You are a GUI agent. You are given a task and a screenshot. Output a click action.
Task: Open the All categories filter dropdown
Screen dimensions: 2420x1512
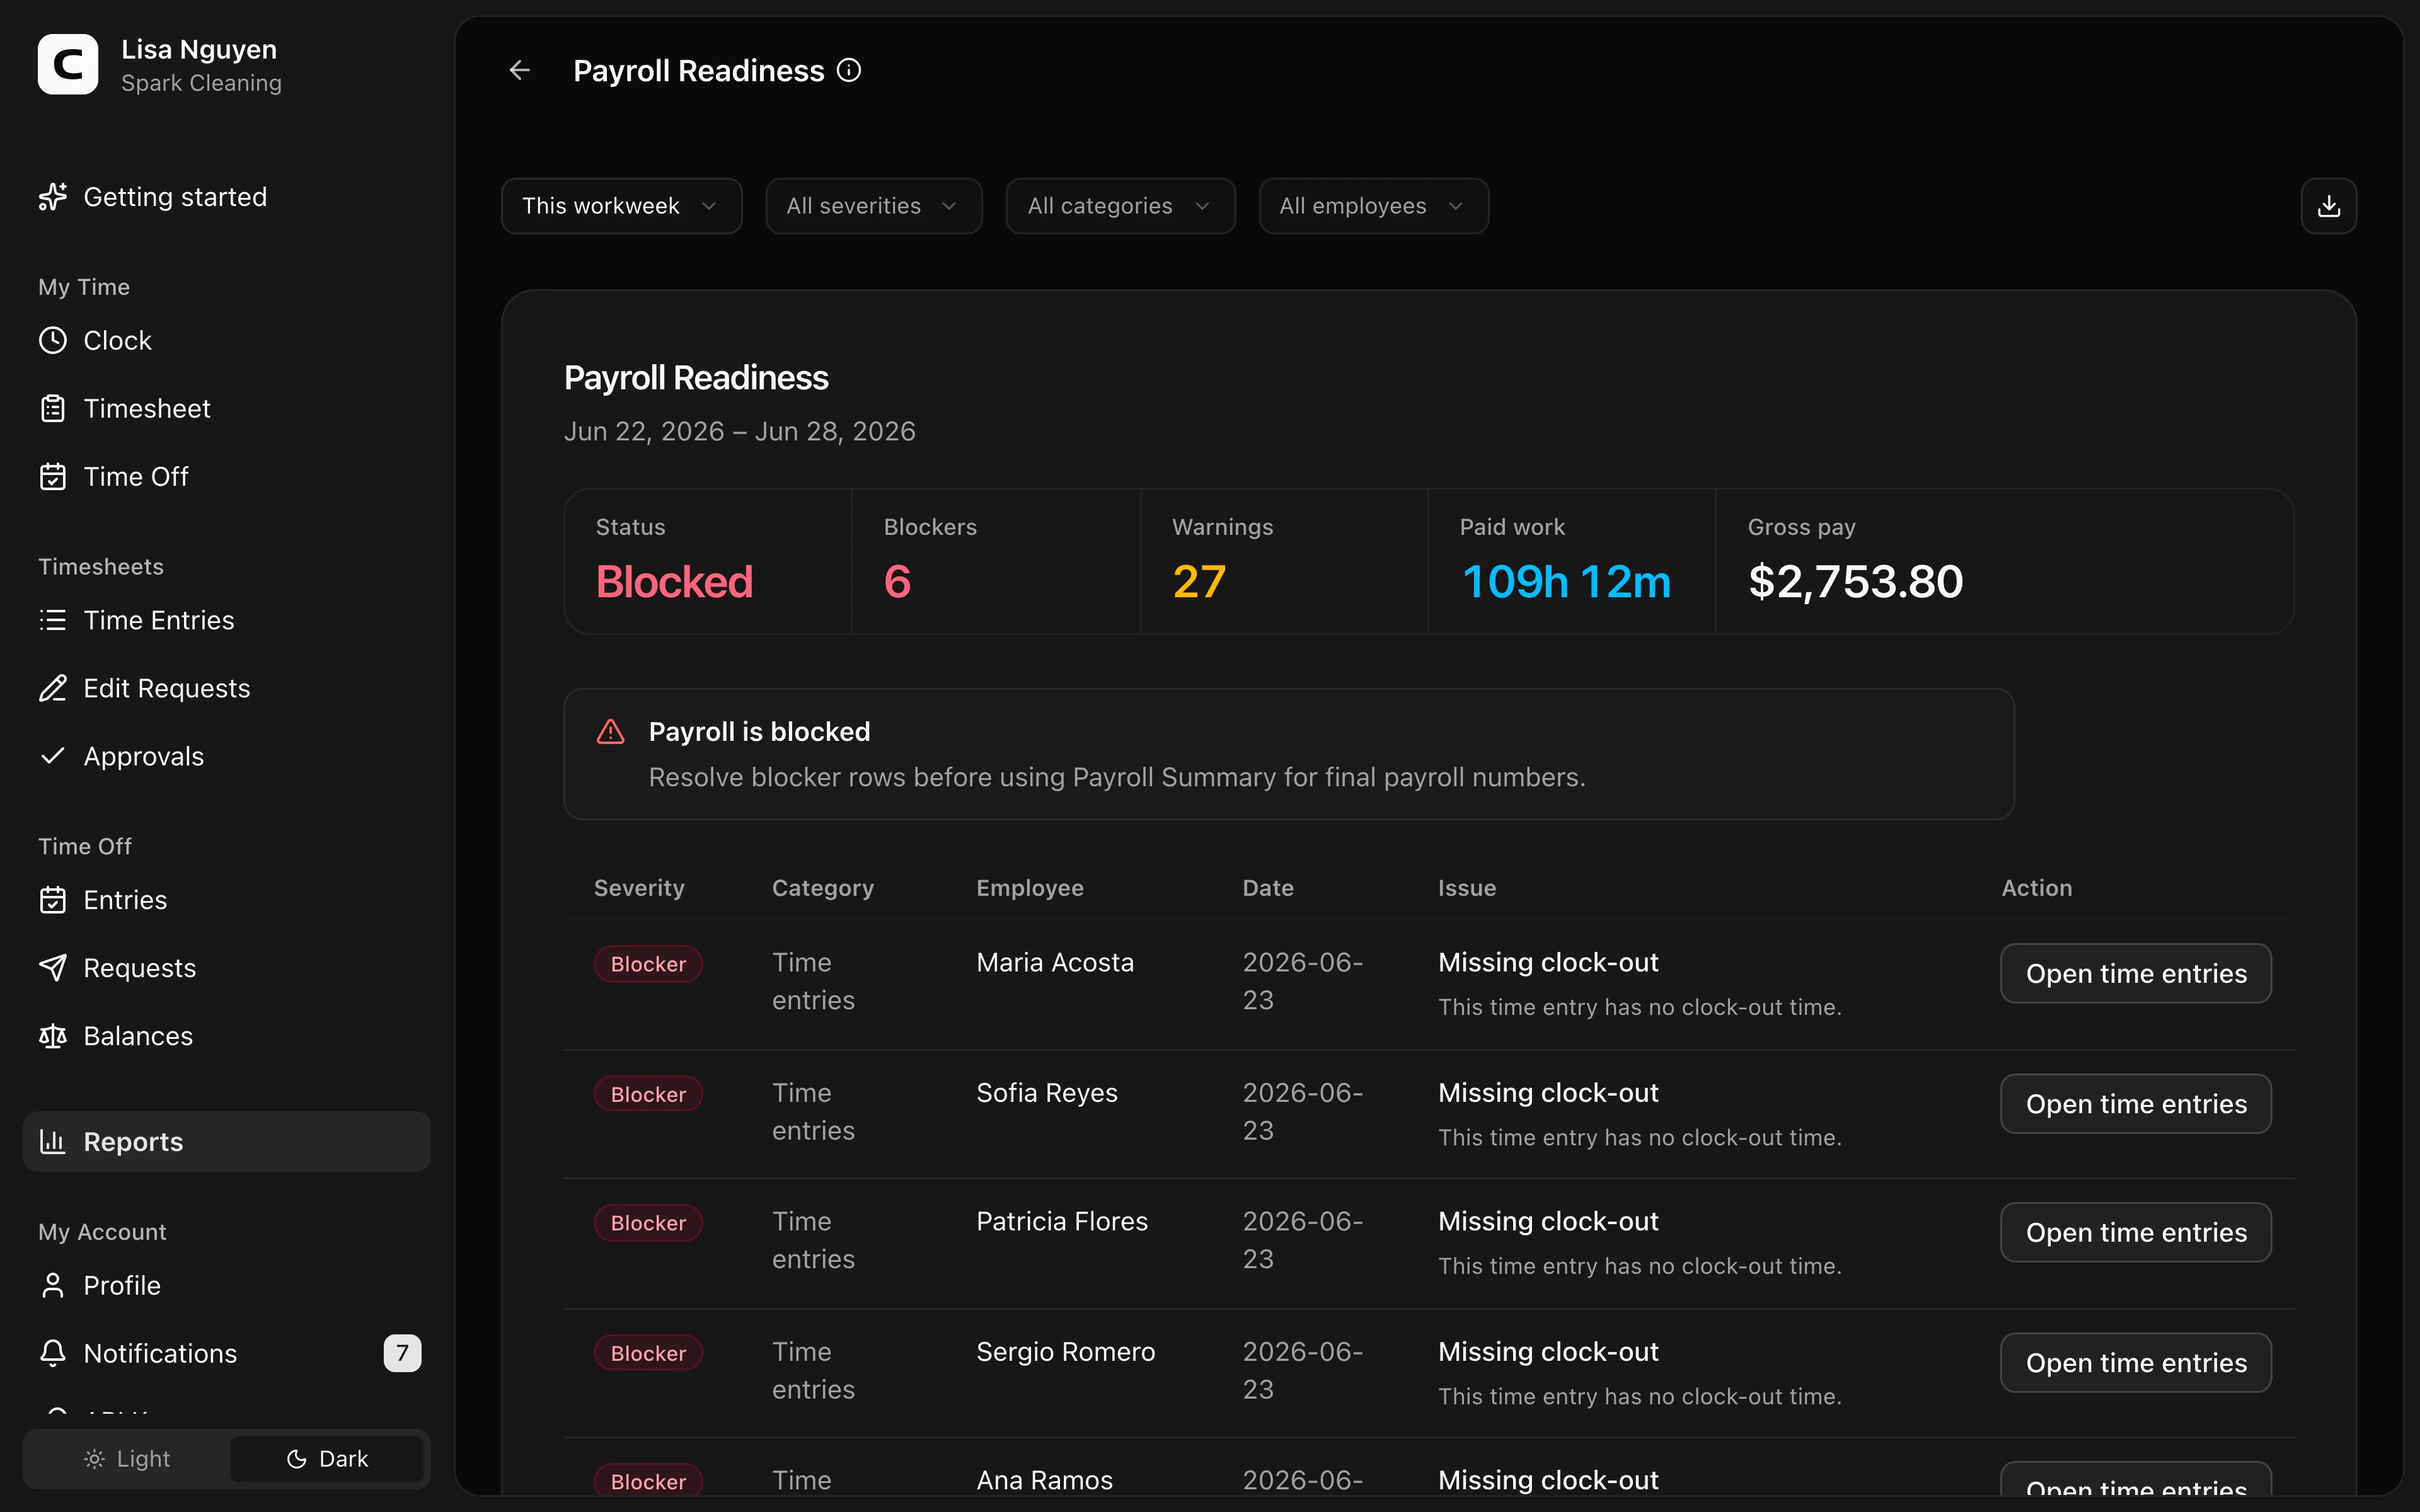pyautogui.click(x=1120, y=206)
